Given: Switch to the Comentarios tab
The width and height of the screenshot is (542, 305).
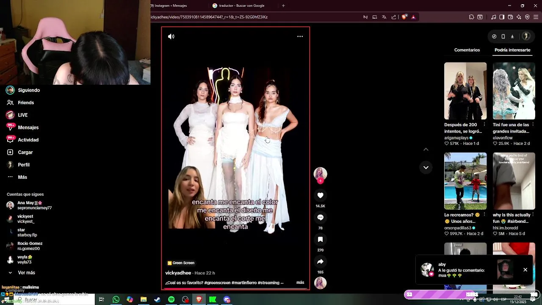Looking at the screenshot, I should [467, 50].
